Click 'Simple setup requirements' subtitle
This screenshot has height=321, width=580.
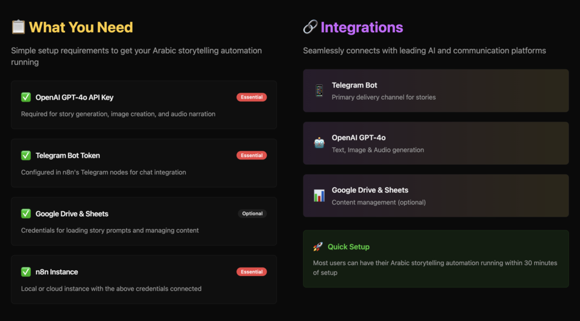tap(137, 56)
